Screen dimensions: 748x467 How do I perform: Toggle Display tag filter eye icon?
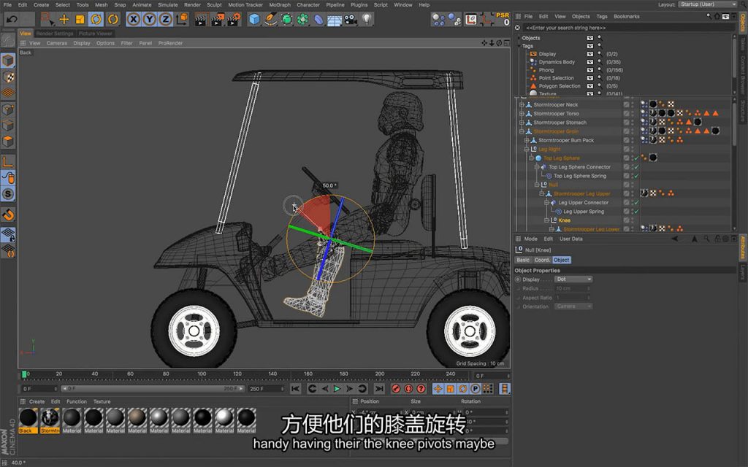pyautogui.click(x=590, y=54)
